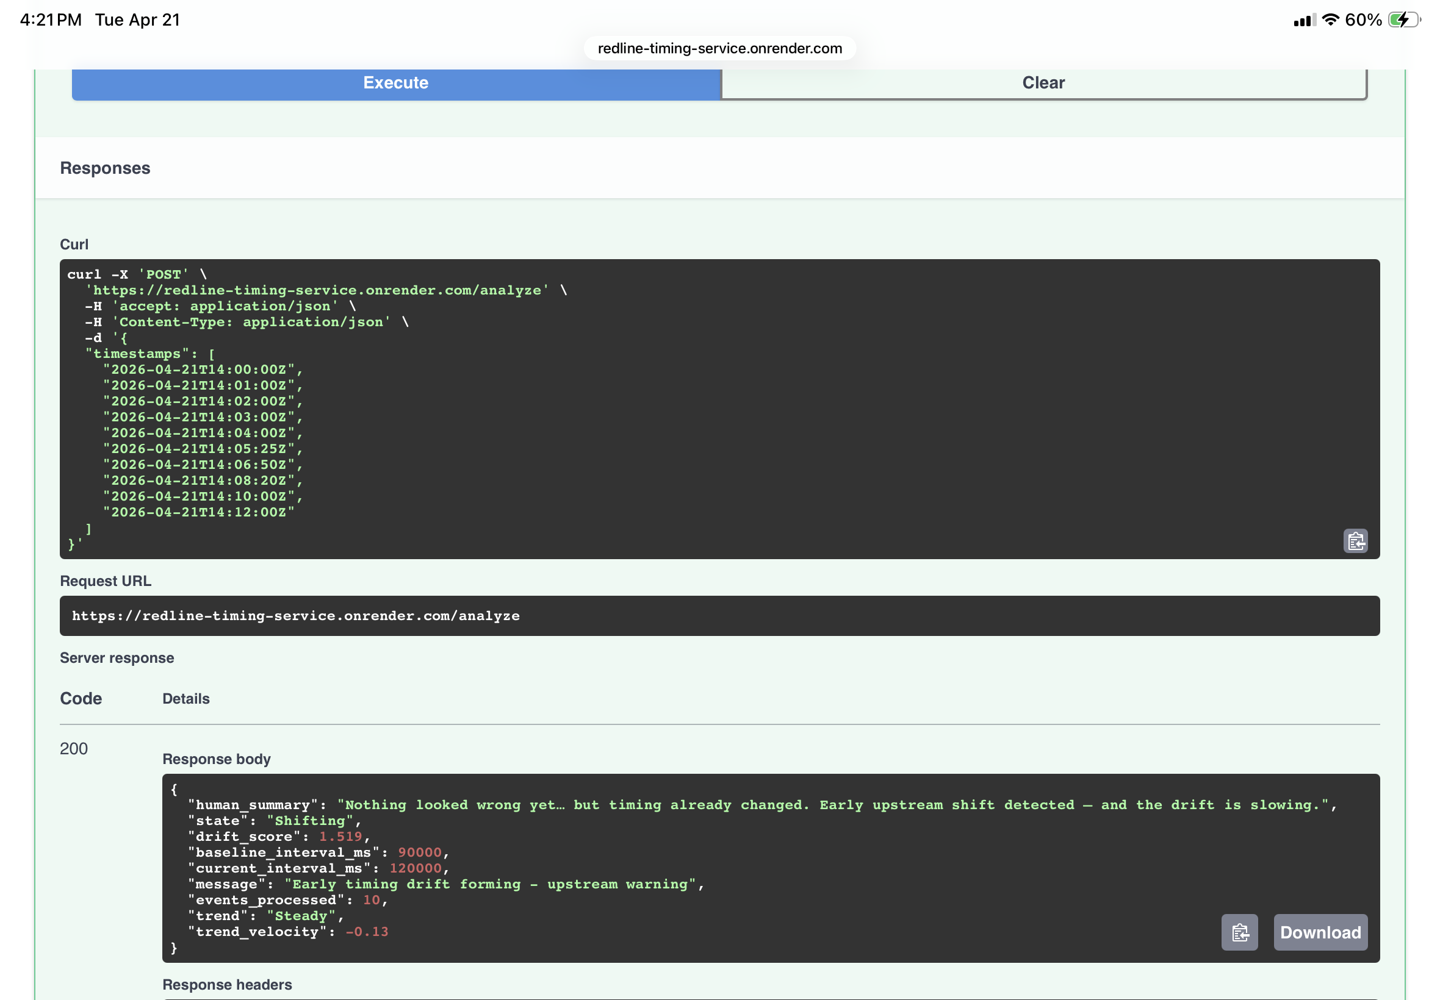Click the Server response label

117,657
